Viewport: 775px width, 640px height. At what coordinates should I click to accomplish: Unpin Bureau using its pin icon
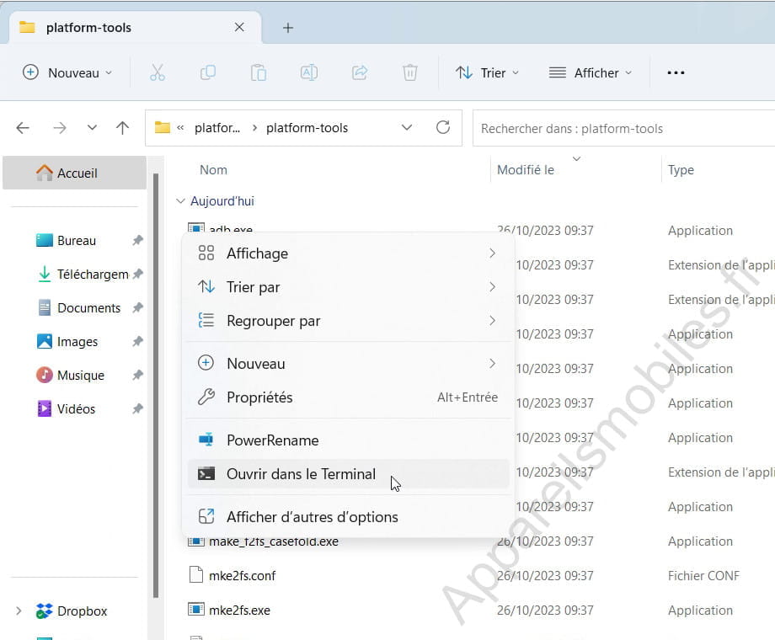point(137,240)
